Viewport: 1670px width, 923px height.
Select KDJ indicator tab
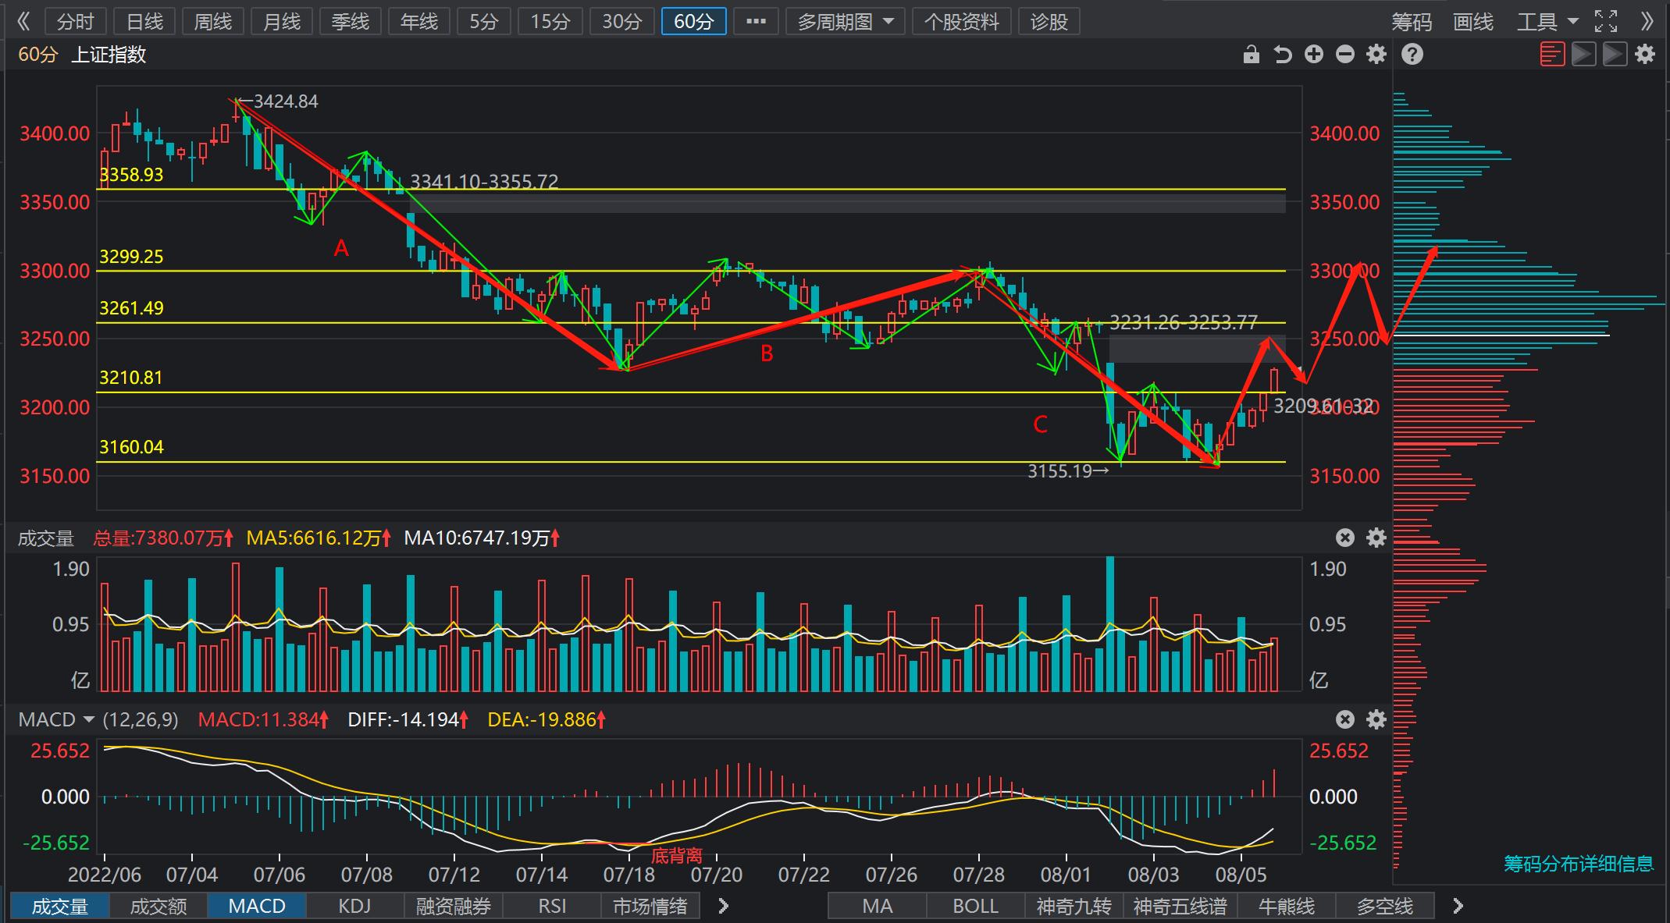[x=355, y=906]
